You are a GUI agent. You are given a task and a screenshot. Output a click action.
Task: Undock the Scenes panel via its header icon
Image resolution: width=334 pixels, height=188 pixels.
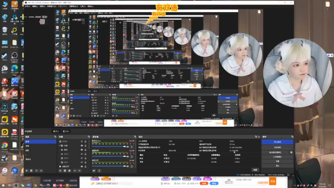point(55,137)
